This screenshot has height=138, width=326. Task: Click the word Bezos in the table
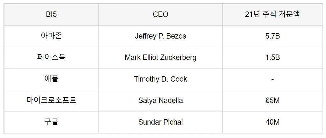click(177, 36)
